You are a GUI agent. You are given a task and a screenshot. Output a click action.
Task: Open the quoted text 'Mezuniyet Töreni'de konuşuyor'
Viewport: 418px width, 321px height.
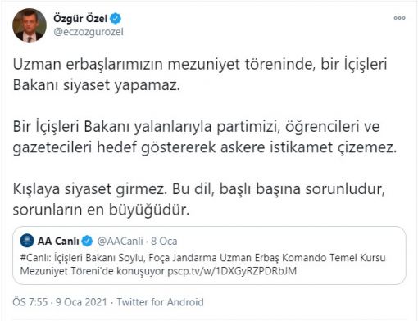[x=93, y=271]
